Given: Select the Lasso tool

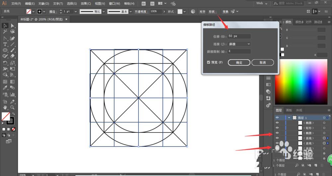Looking at the screenshot, I should coord(13,32).
